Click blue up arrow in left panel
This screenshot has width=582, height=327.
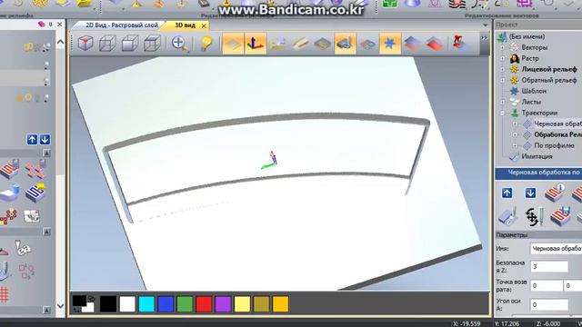(x=33, y=139)
